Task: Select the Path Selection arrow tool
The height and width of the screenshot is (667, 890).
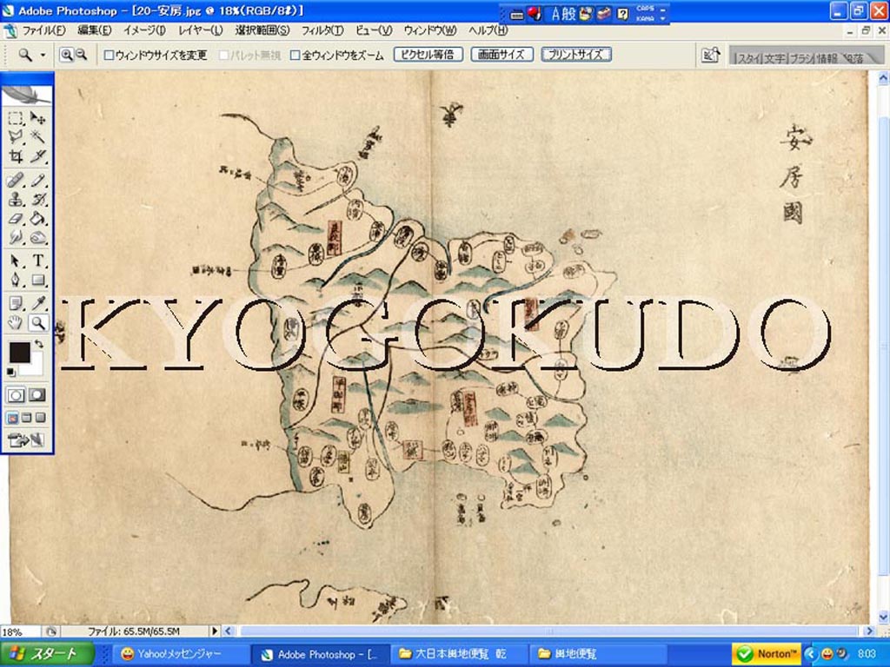Action: [16, 261]
